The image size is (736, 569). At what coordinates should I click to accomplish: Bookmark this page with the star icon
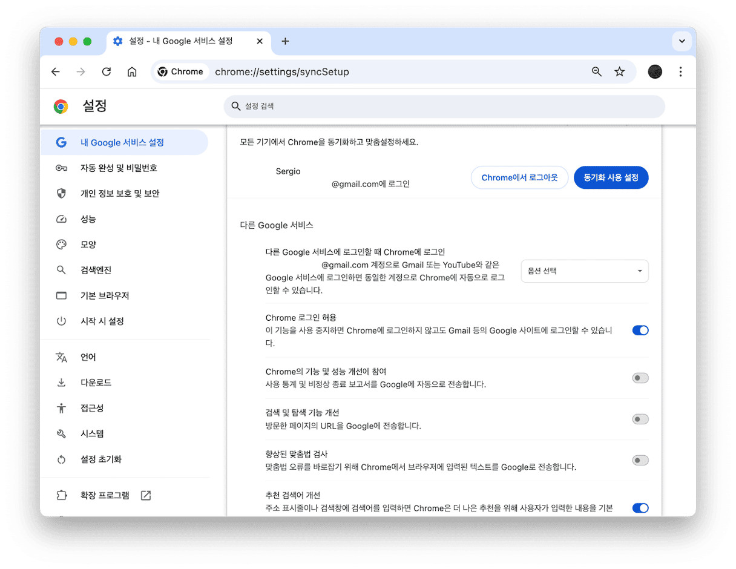(x=619, y=72)
